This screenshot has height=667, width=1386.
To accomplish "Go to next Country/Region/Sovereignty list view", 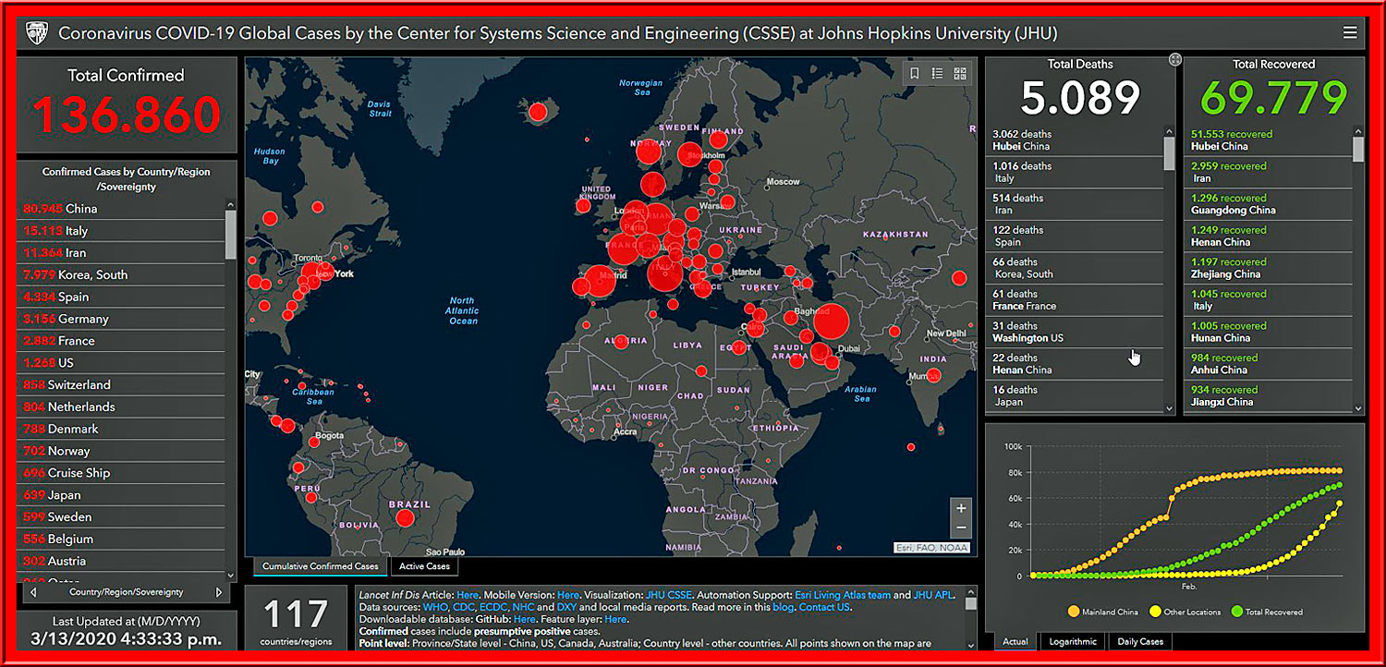I will [x=218, y=592].
